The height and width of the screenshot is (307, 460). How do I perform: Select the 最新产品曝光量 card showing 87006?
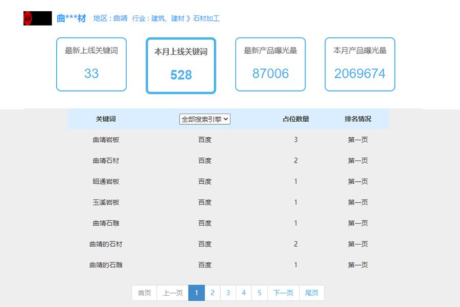tap(270, 64)
